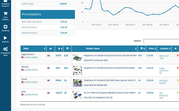The width and height of the screenshot is (179, 111).
Task: Open the Webinars sidebar section
Action: 5,39
